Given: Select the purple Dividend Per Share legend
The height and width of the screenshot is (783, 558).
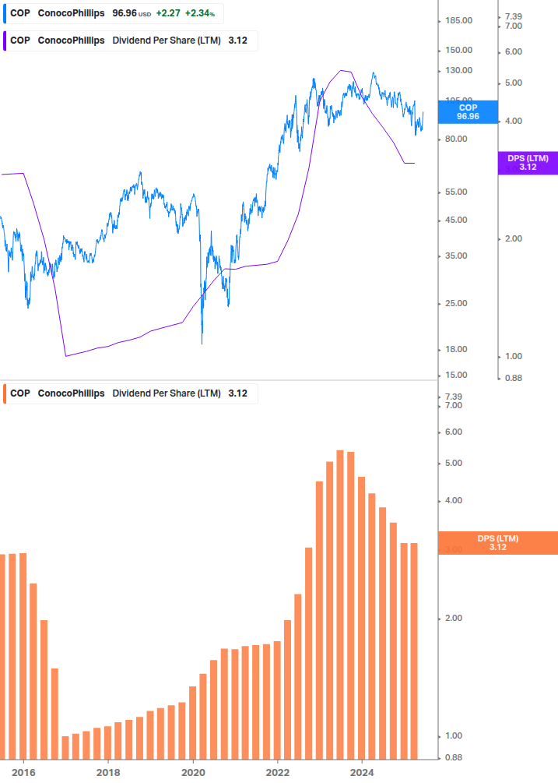Looking at the screenshot, I should point(130,41).
